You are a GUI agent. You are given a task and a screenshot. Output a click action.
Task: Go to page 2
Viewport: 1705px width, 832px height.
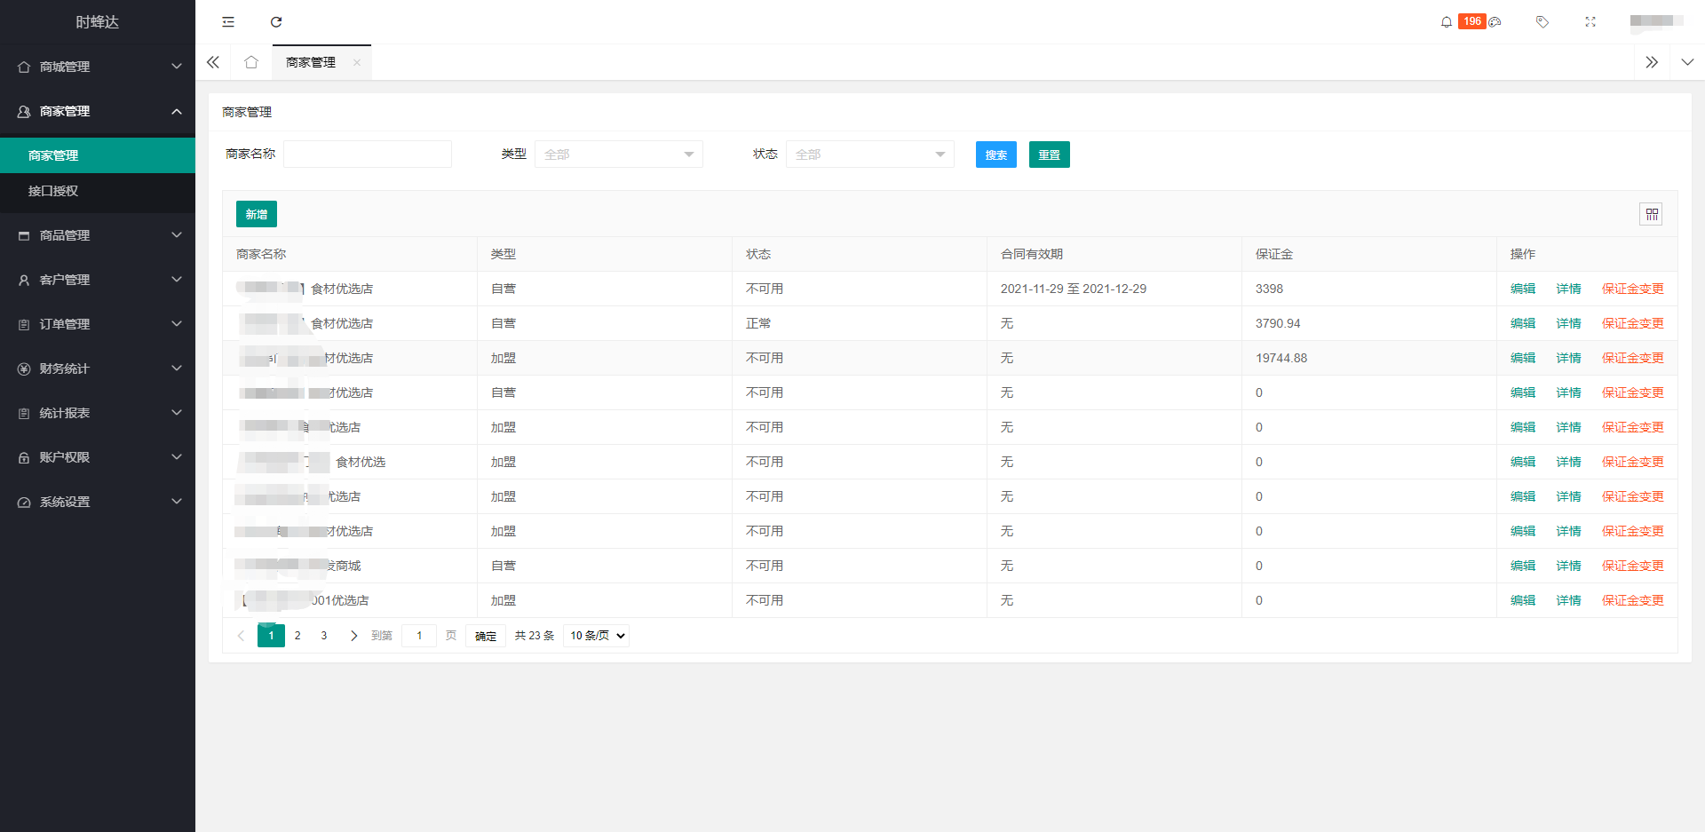[x=297, y=636]
